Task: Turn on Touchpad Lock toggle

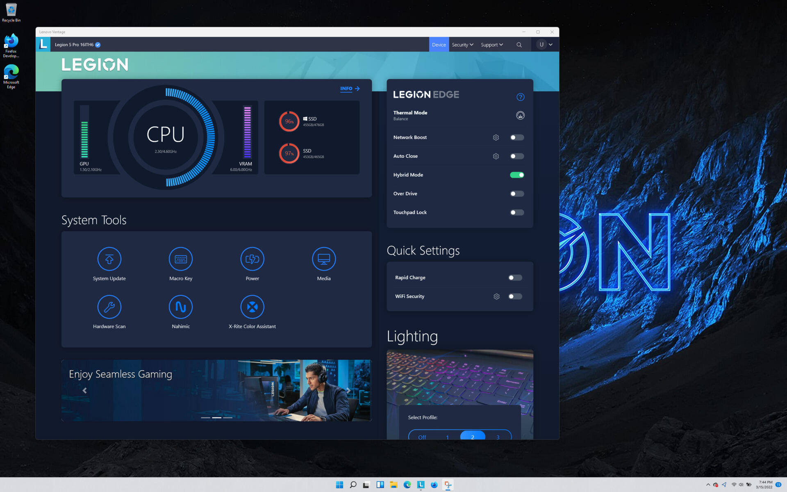Action: coord(517,212)
